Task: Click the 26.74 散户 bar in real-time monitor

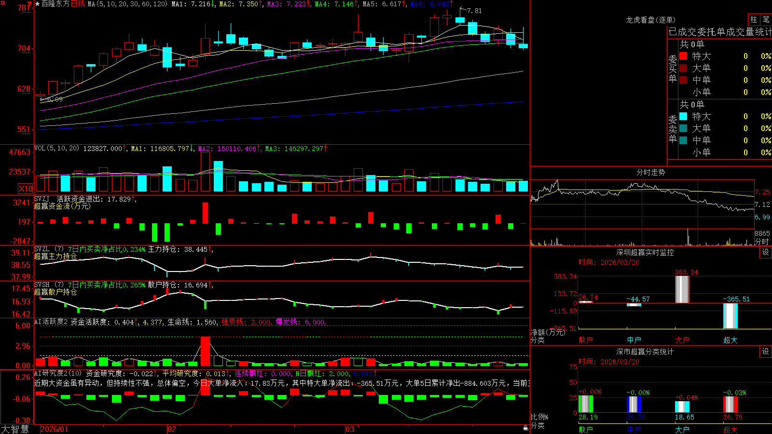Action: pyautogui.click(x=586, y=302)
